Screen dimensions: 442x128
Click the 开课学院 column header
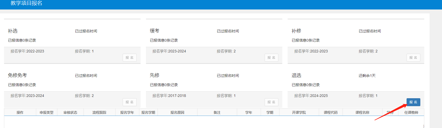[x=299, y=112]
